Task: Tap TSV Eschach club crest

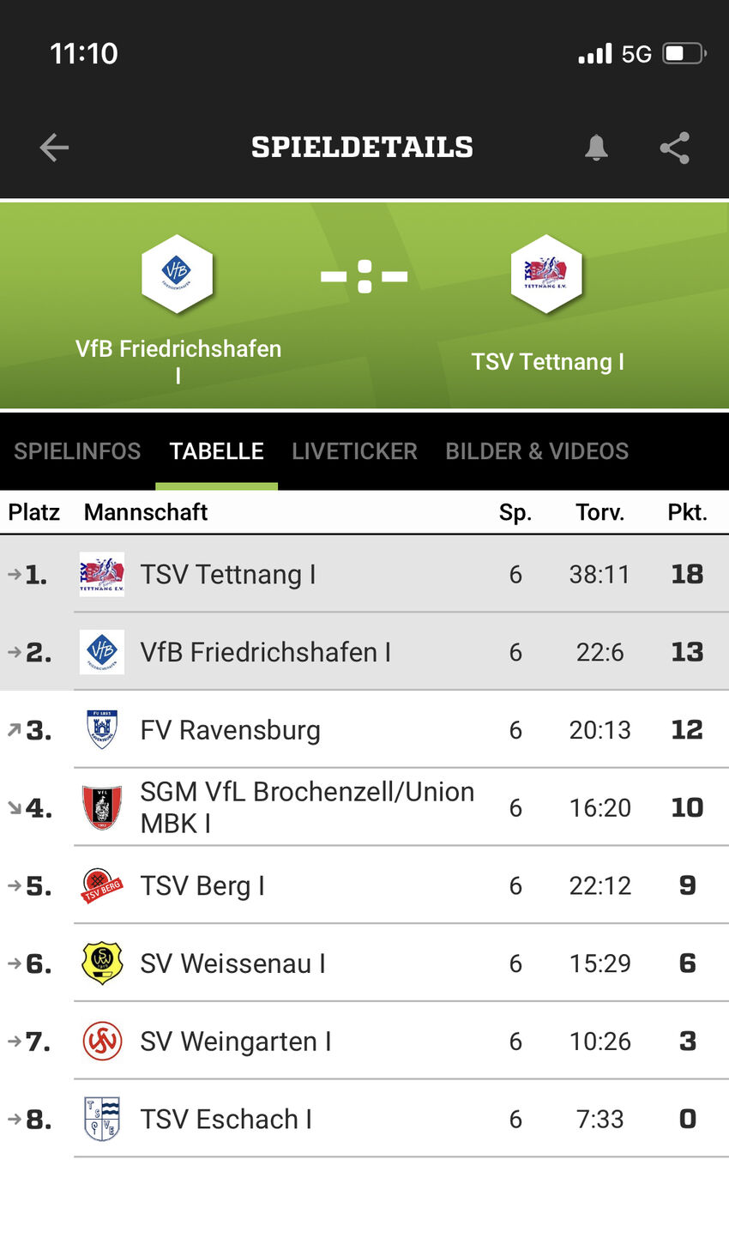Action: [x=102, y=1119]
